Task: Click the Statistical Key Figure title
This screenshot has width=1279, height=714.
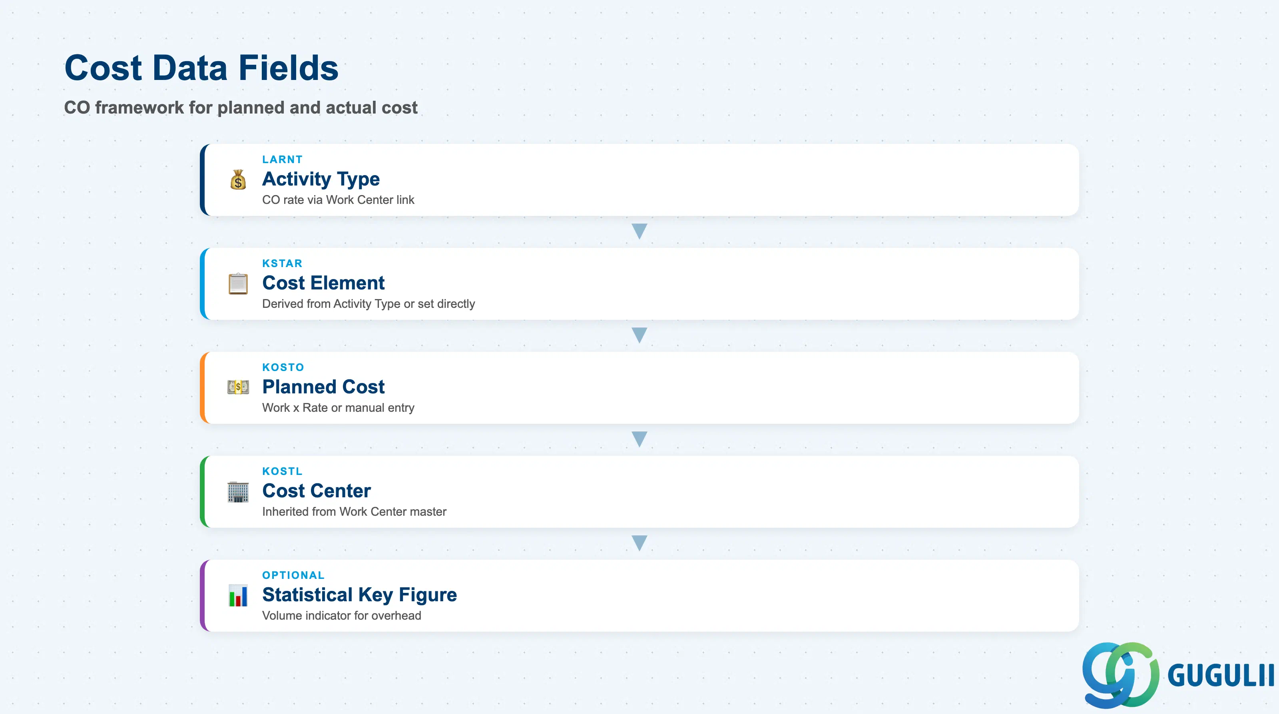Action: click(359, 595)
